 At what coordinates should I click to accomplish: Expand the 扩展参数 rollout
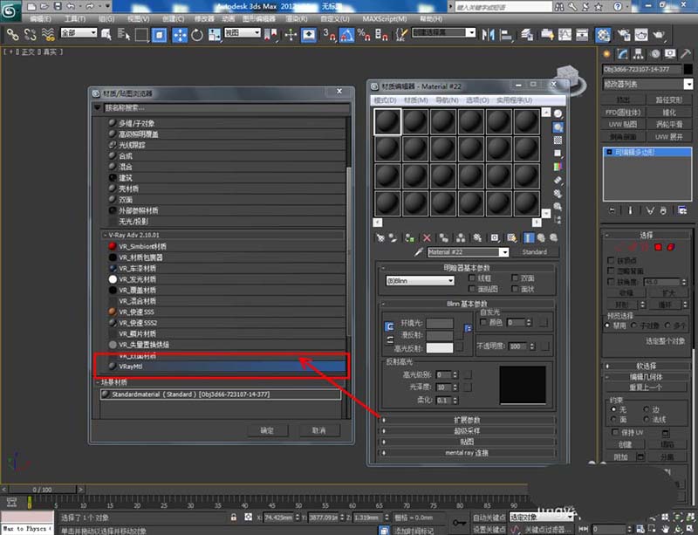(x=469, y=420)
